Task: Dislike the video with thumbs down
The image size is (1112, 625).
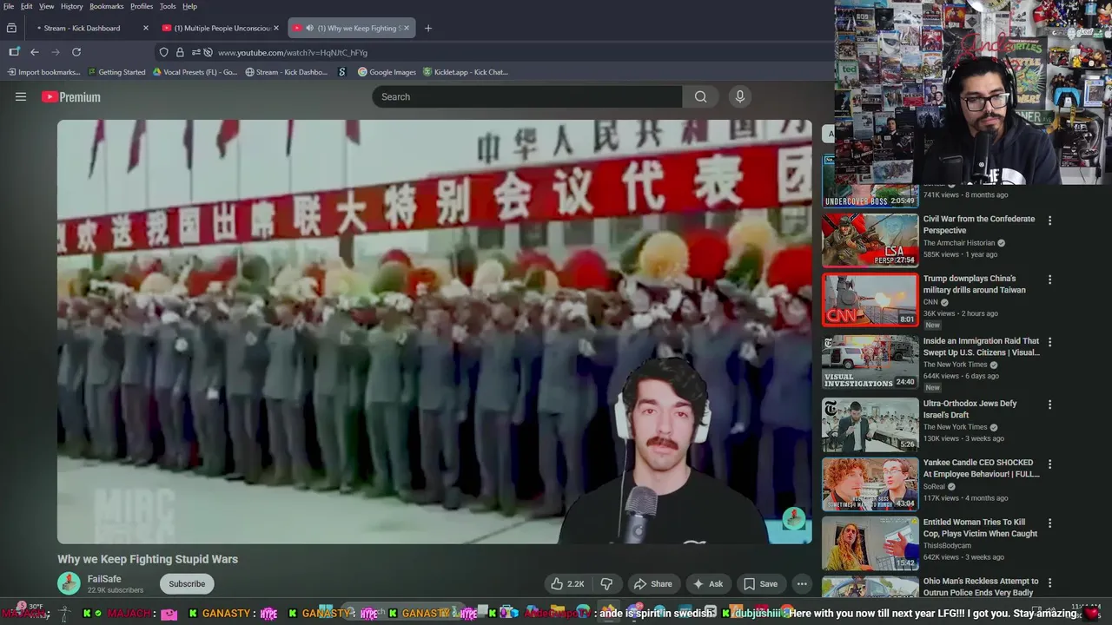Action: click(x=606, y=584)
